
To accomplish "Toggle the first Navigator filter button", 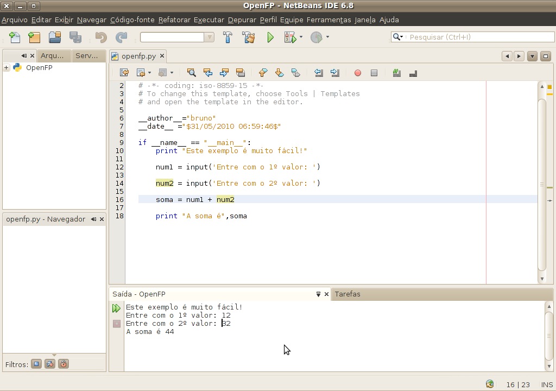I will (x=36, y=364).
